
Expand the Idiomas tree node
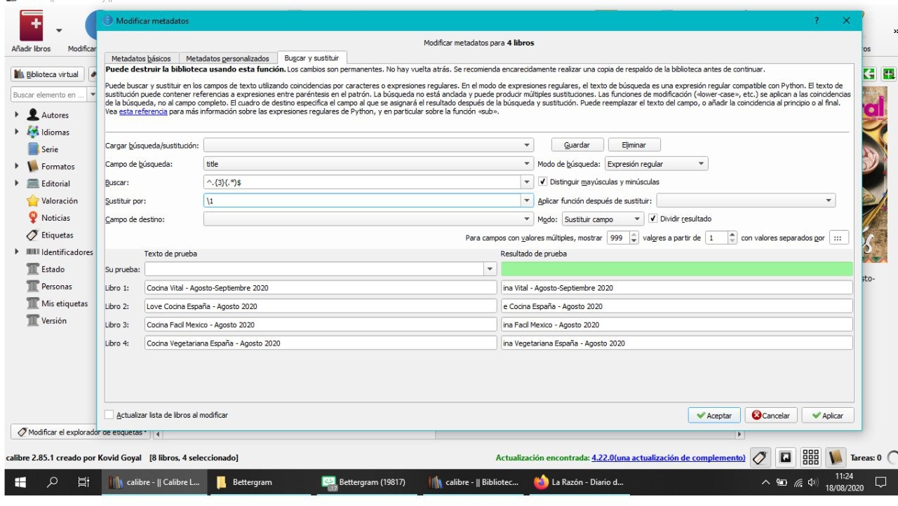17,132
